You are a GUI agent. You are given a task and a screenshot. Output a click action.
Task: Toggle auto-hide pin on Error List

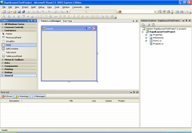click(x=134, y=92)
